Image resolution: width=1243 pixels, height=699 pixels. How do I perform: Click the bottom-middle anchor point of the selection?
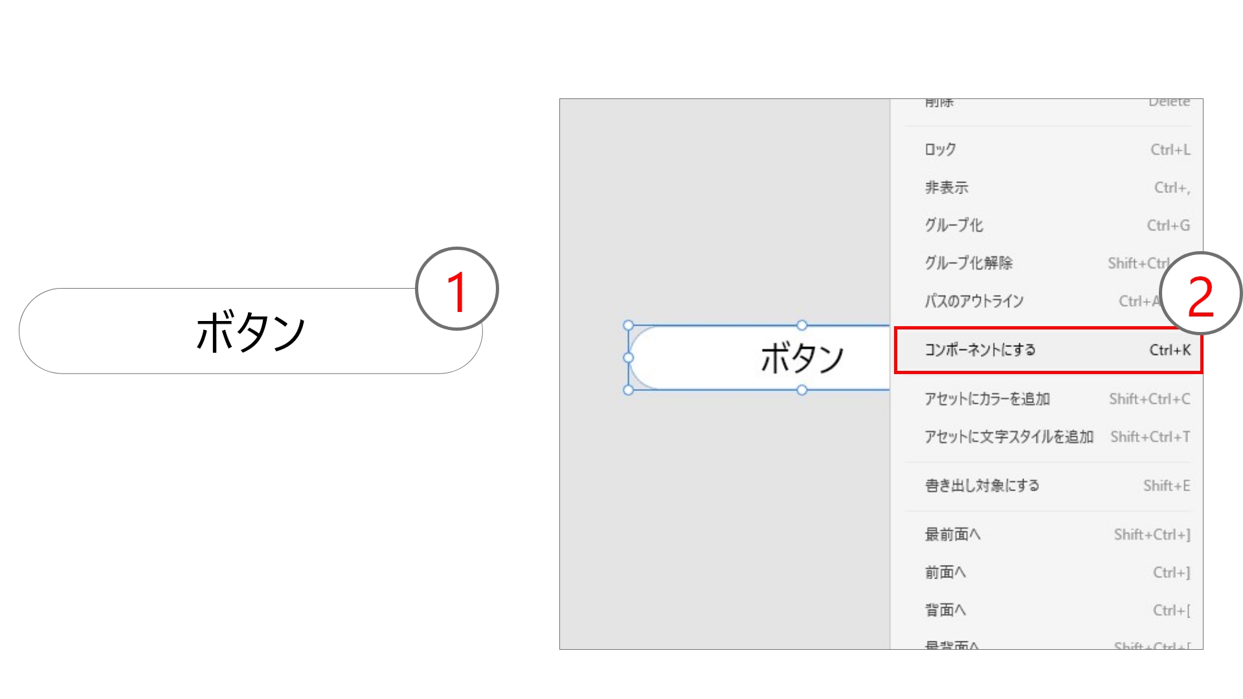coord(803,390)
